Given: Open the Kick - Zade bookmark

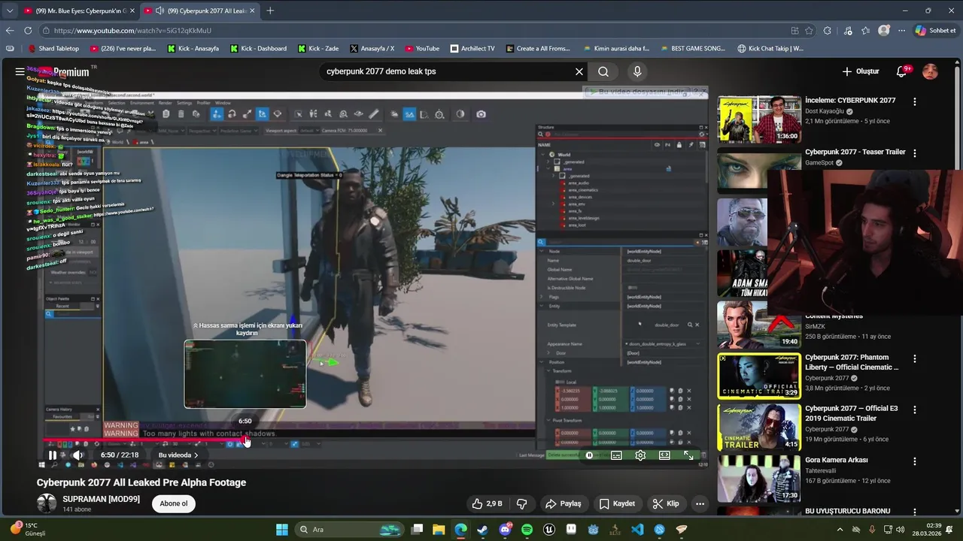Looking at the screenshot, I should (317, 49).
